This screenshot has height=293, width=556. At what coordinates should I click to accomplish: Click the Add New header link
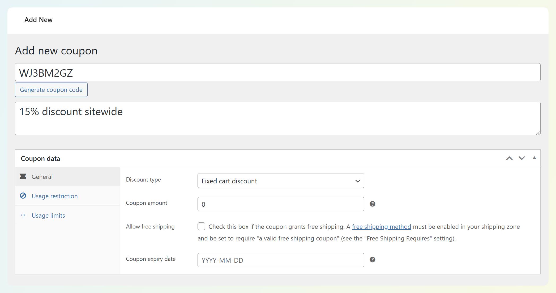(39, 20)
